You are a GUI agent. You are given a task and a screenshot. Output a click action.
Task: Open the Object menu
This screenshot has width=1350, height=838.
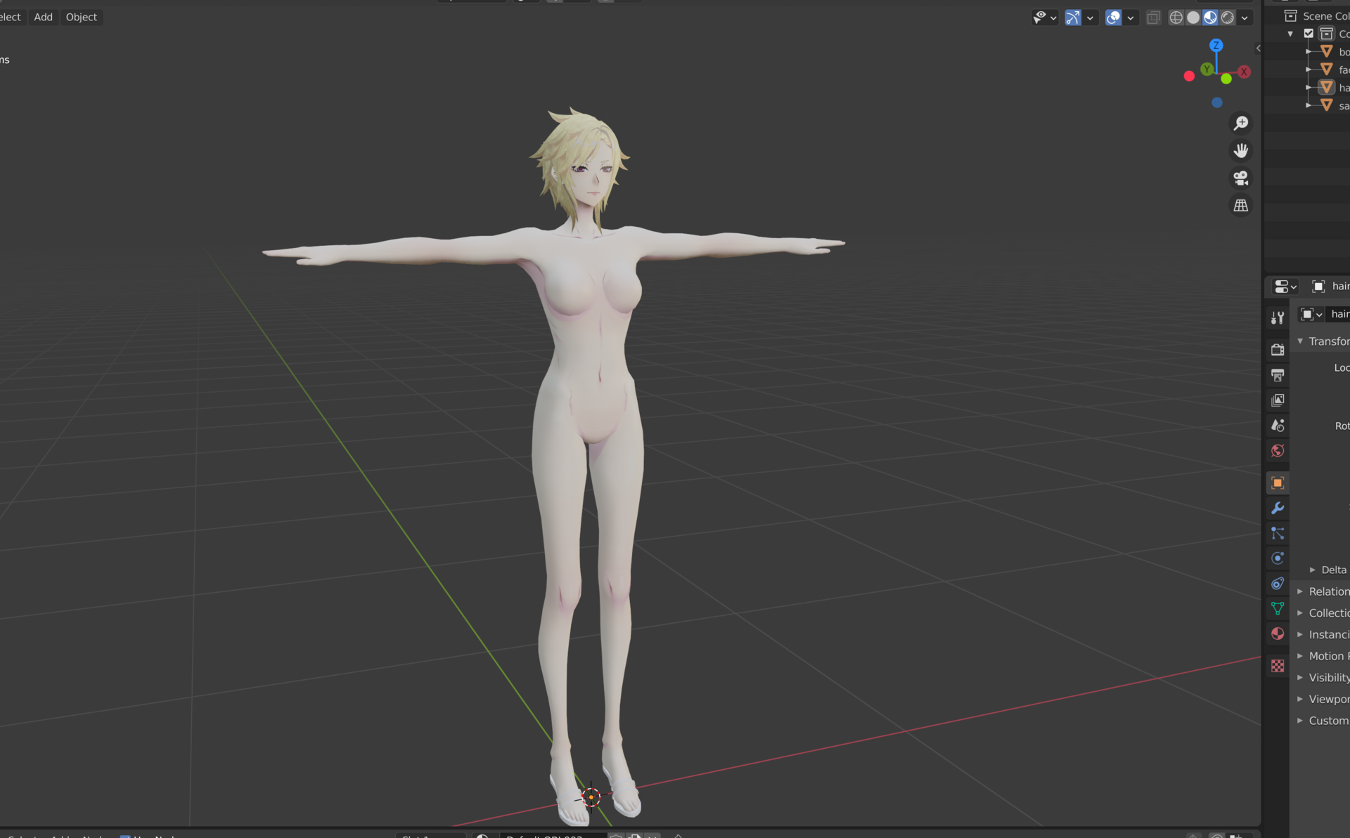[82, 17]
